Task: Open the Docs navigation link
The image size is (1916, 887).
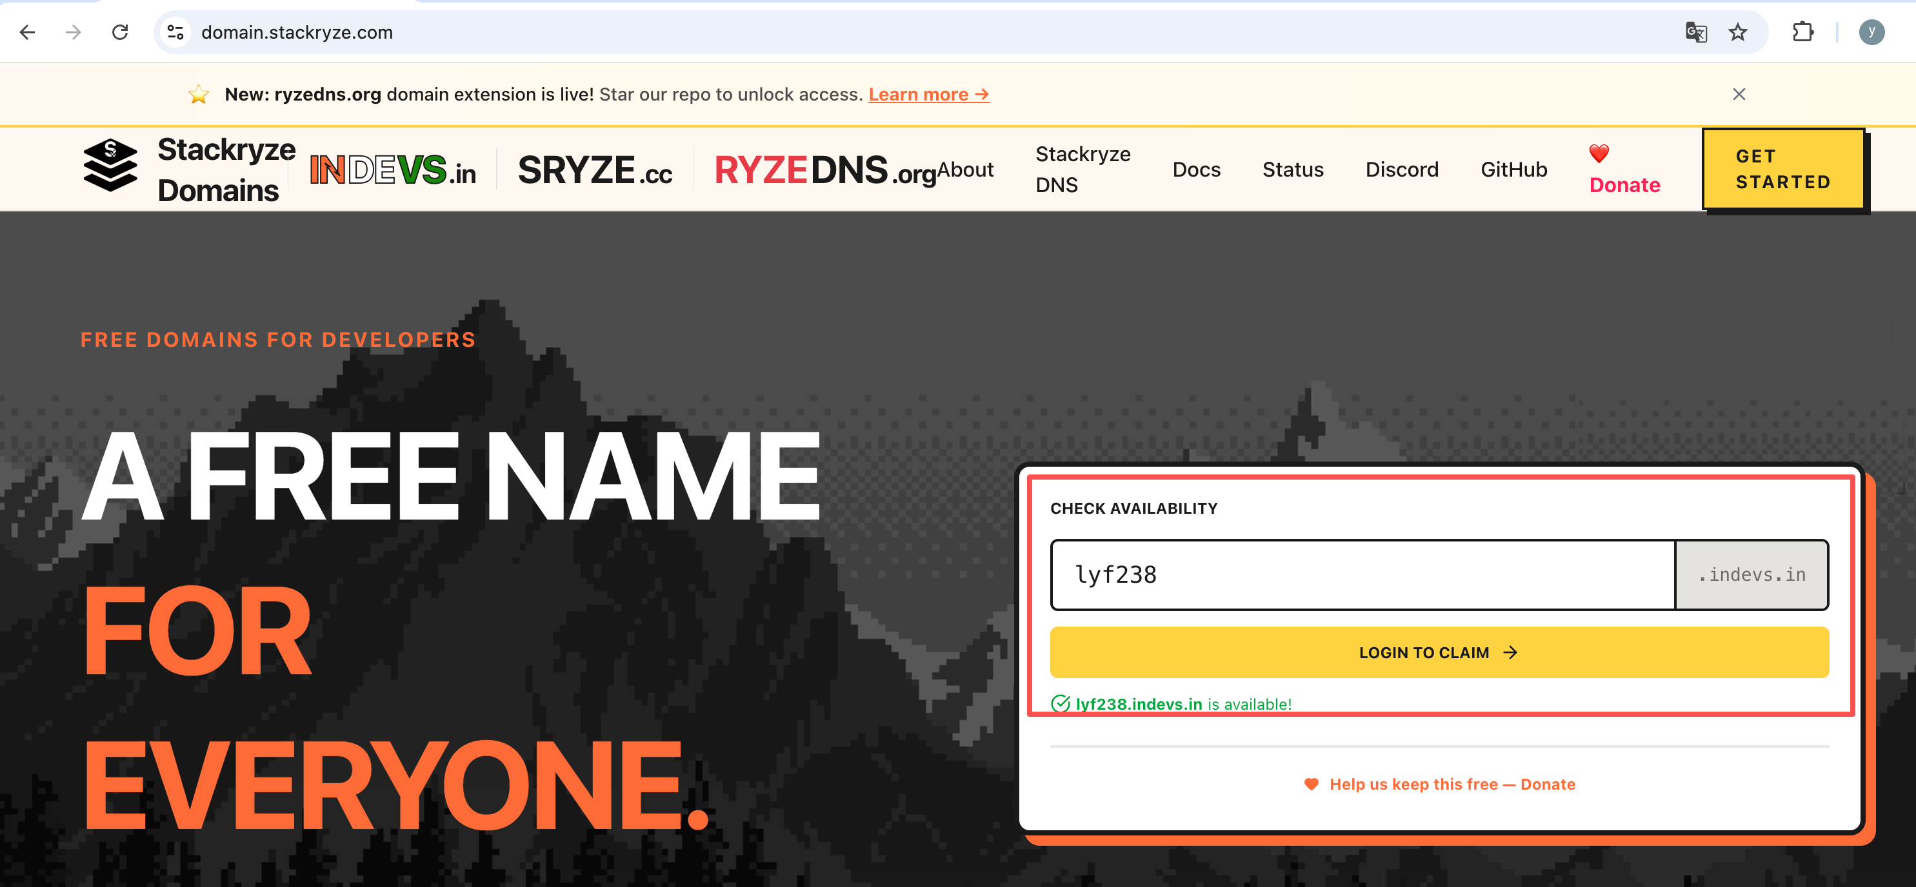Action: tap(1196, 170)
